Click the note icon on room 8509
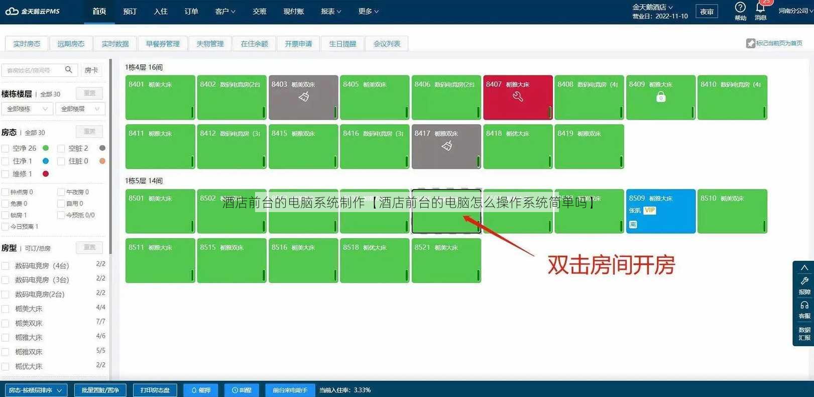 coord(633,225)
